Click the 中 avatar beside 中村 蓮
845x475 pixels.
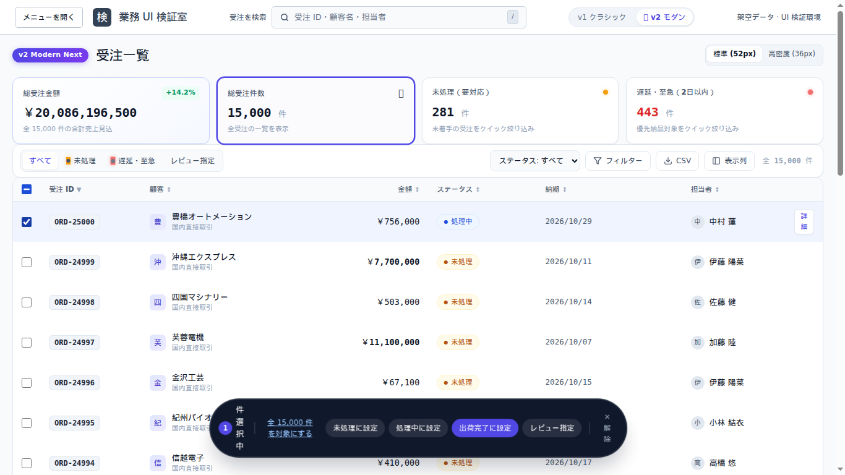coord(698,222)
